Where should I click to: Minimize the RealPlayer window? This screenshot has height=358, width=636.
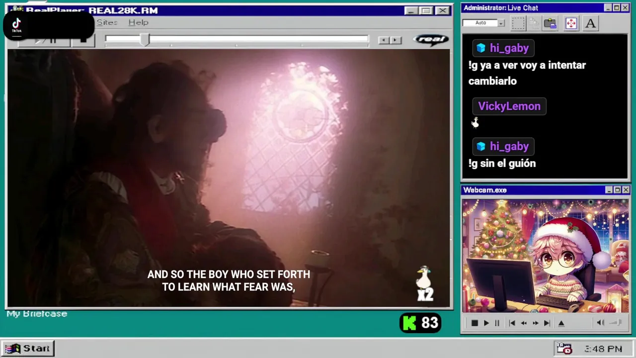410,10
